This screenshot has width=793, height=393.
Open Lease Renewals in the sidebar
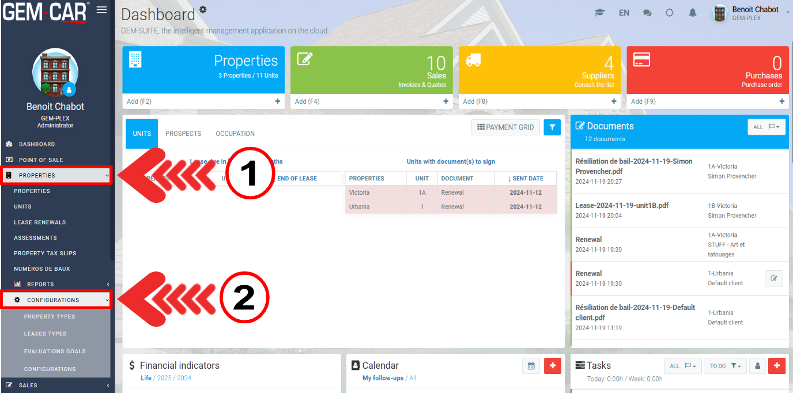click(40, 222)
